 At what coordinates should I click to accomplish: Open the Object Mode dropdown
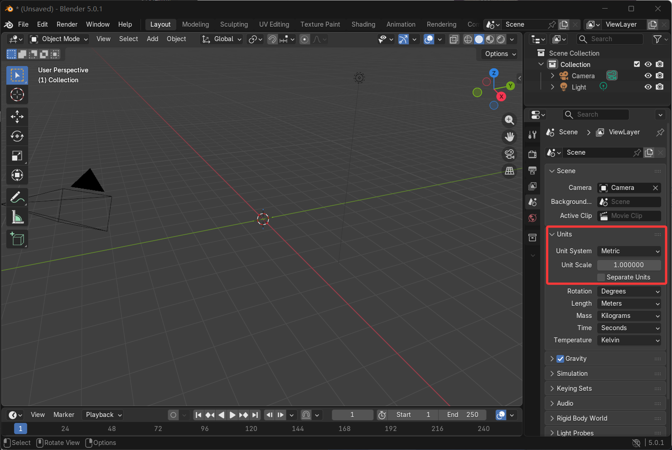tap(59, 39)
